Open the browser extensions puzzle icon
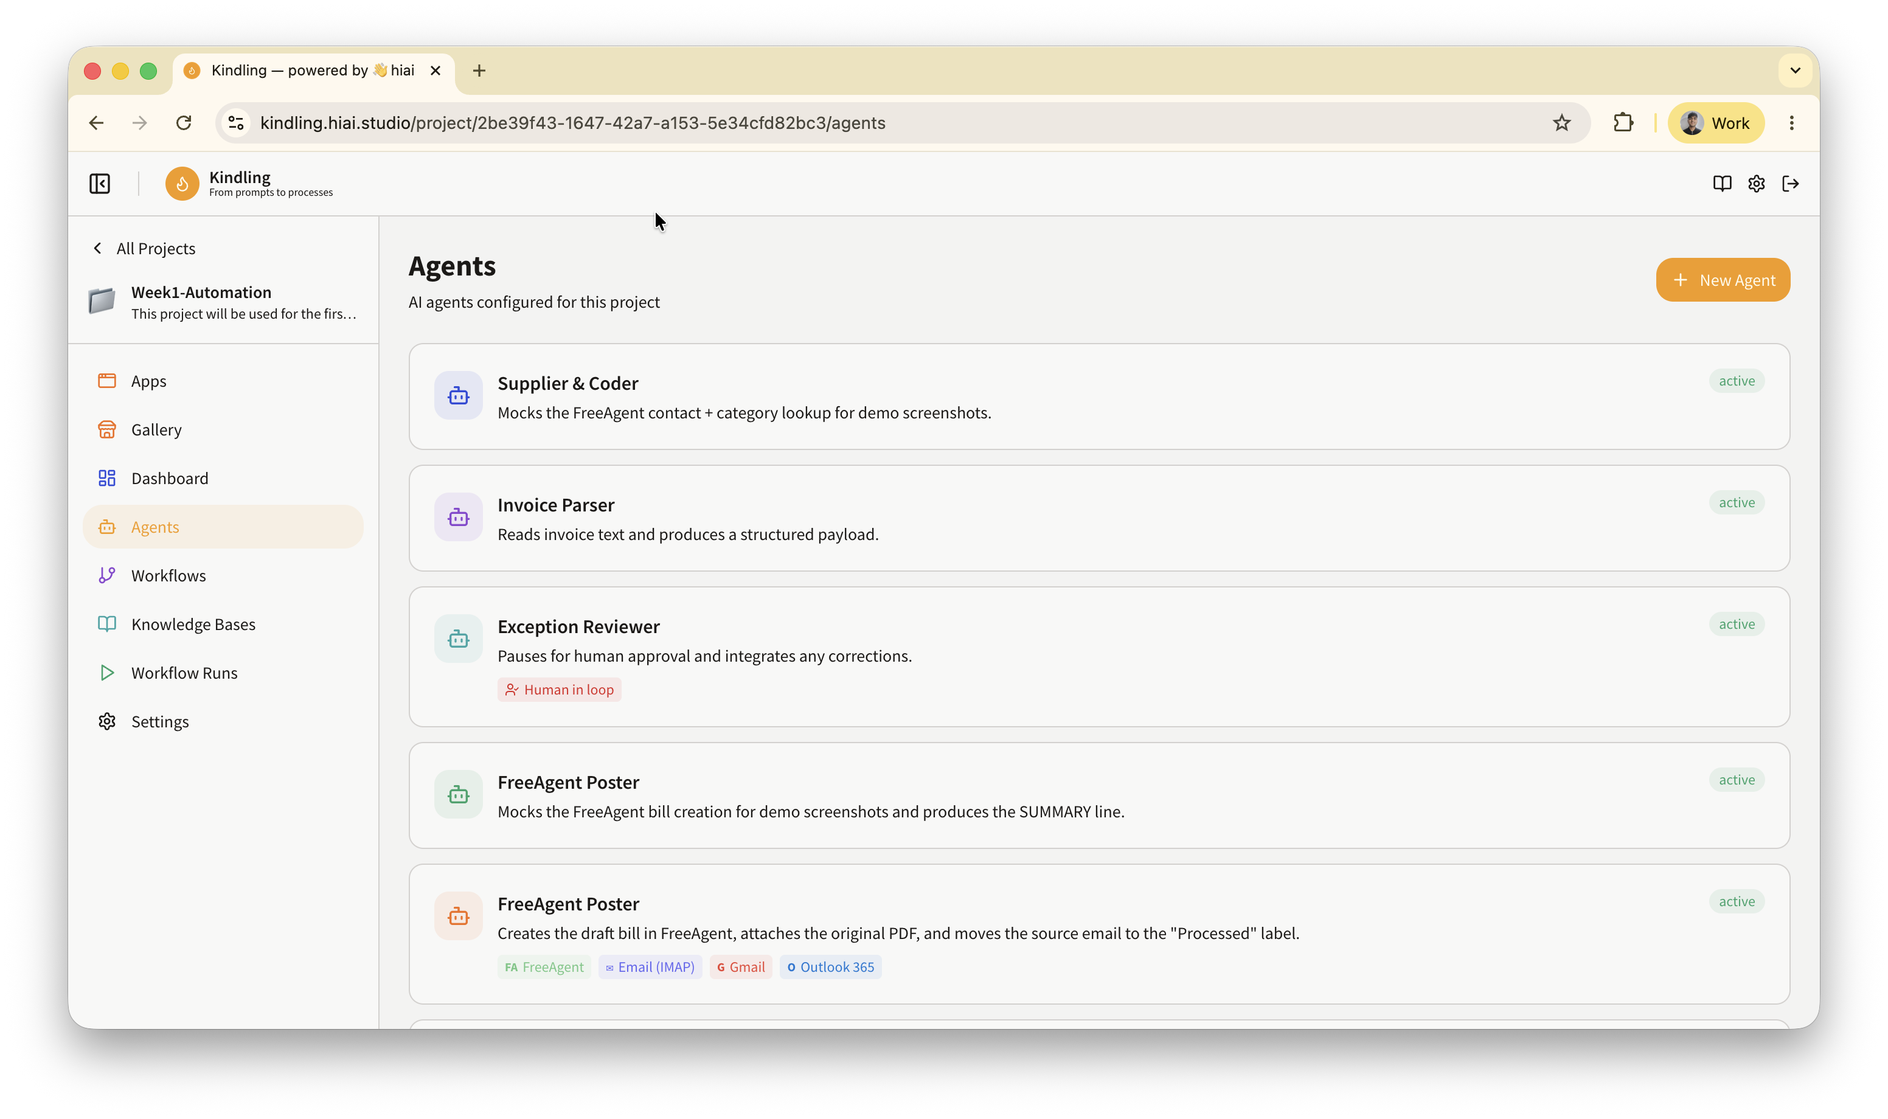The image size is (1888, 1119). click(1623, 123)
